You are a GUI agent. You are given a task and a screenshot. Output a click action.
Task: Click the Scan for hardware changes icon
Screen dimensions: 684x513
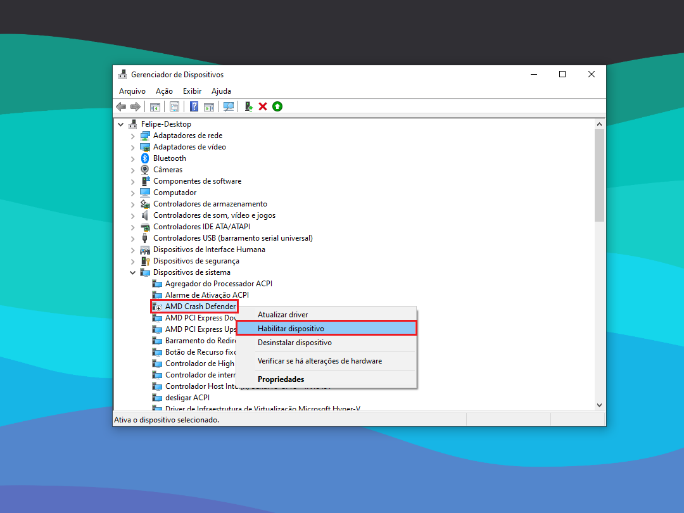(x=229, y=106)
